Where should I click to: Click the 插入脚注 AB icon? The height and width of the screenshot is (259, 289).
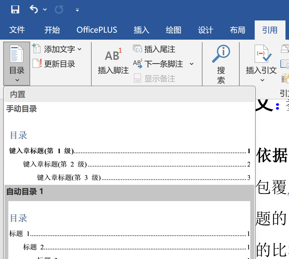pyautogui.click(x=113, y=54)
